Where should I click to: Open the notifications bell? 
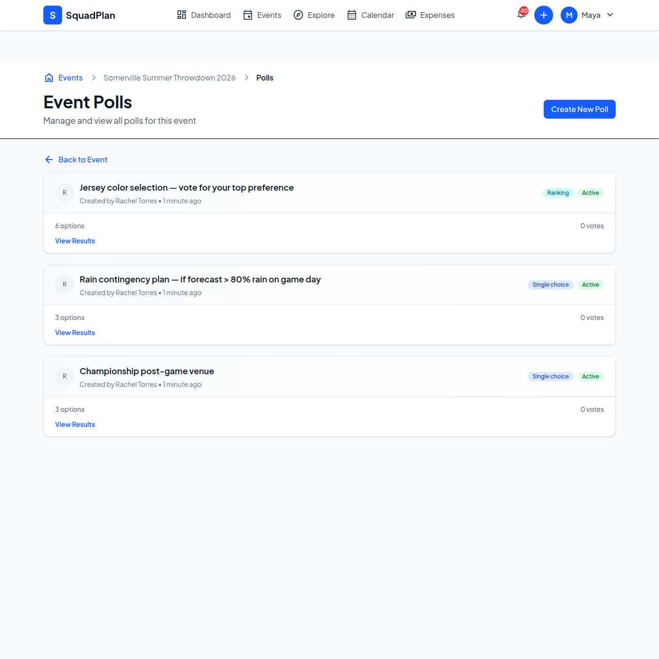[x=521, y=15]
